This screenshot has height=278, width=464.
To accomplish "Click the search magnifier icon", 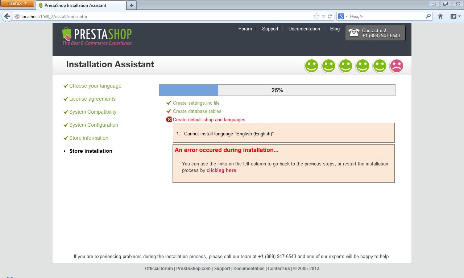I will pos(428,16).
